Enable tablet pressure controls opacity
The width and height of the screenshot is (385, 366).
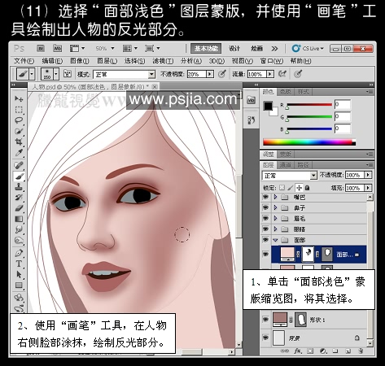pyautogui.click(x=222, y=74)
